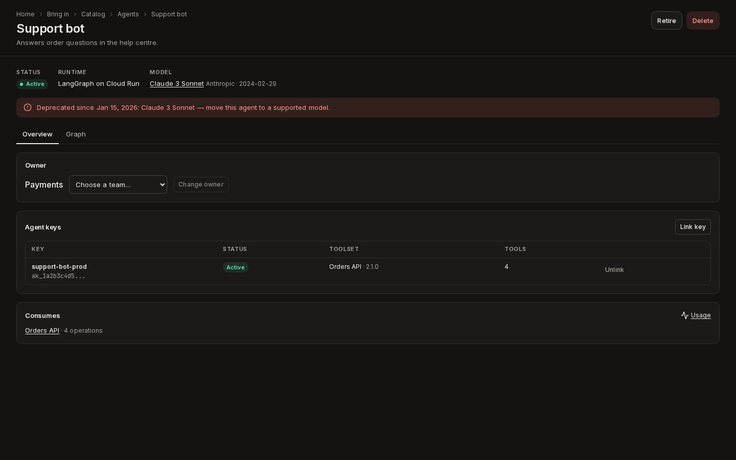Click the Support bot page heading

51,29
